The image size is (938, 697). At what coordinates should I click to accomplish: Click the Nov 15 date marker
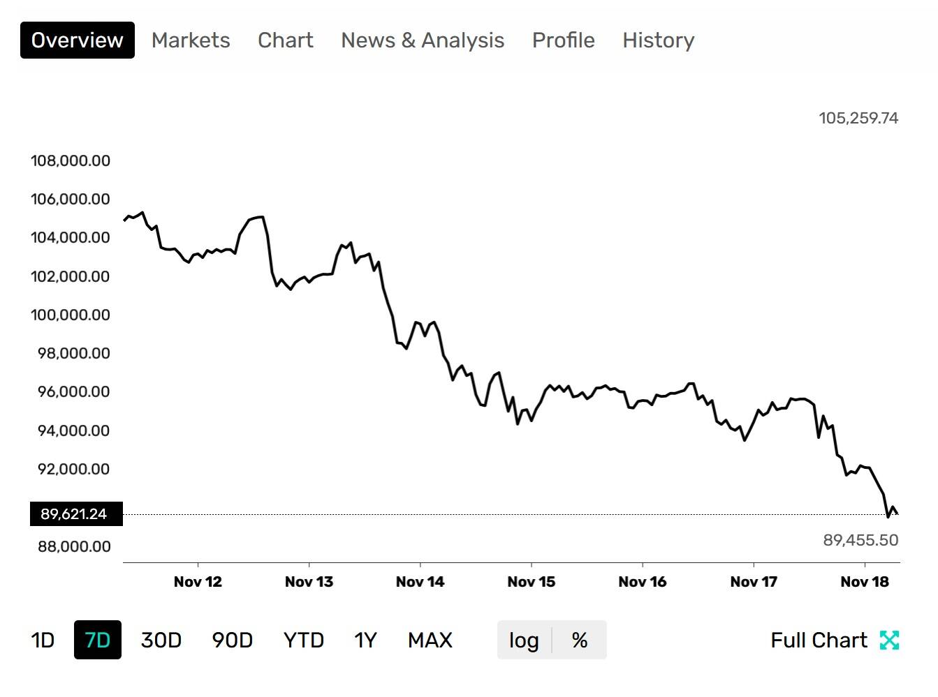click(x=532, y=582)
